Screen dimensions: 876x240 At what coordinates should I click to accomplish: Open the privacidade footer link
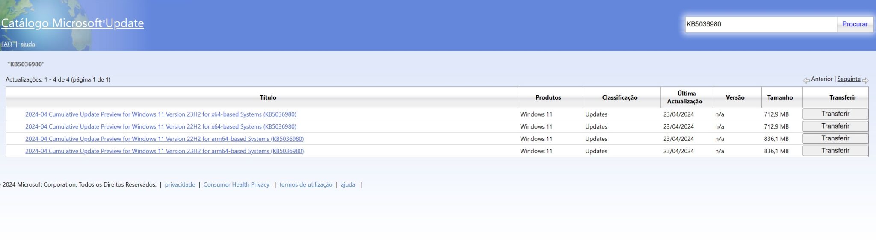coord(180,185)
